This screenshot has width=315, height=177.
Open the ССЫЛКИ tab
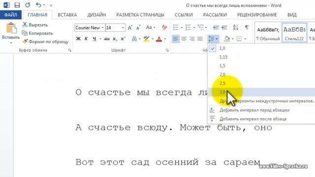pos(184,15)
